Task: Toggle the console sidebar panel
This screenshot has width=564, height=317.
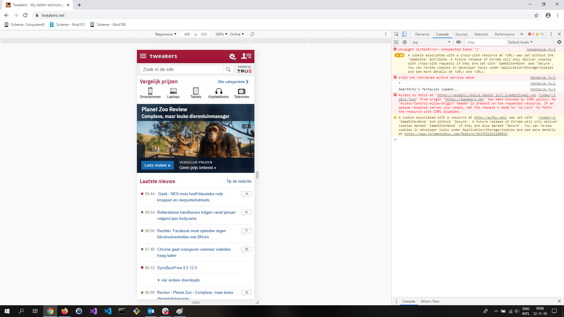Action: [x=397, y=42]
